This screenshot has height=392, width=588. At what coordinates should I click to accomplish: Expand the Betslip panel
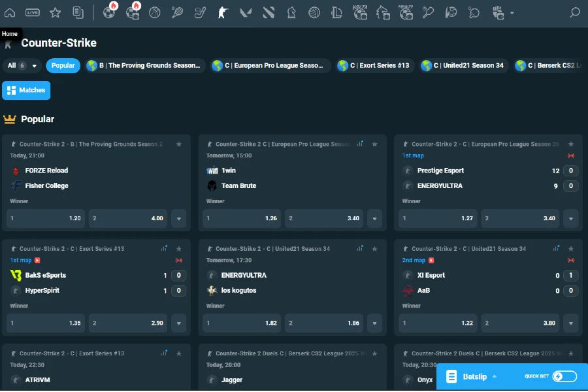(495, 376)
